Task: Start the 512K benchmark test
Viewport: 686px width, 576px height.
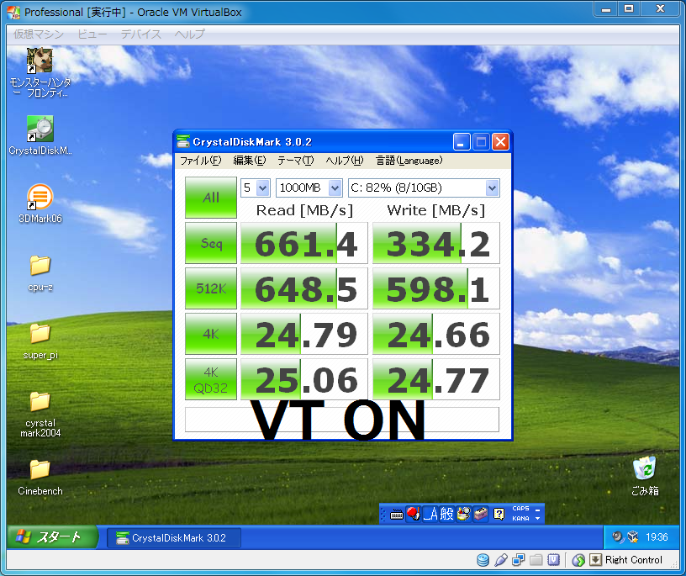Action: point(211,288)
